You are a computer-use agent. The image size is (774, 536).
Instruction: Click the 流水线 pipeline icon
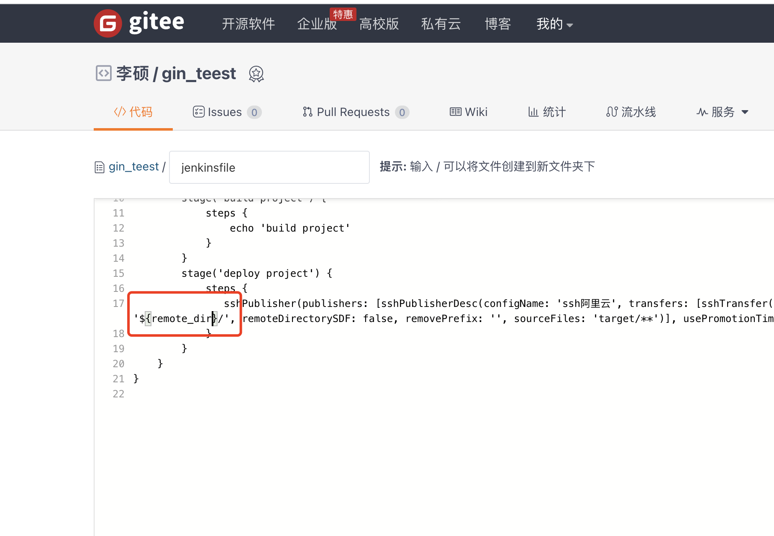pyautogui.click(x=612, y=112)
